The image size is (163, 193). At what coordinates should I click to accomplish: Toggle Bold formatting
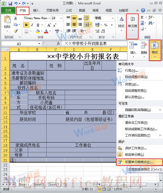26,25
